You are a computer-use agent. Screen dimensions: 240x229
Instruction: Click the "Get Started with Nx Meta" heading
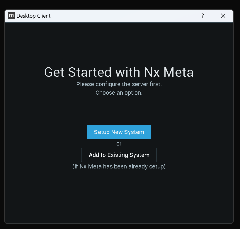(119, 72)
